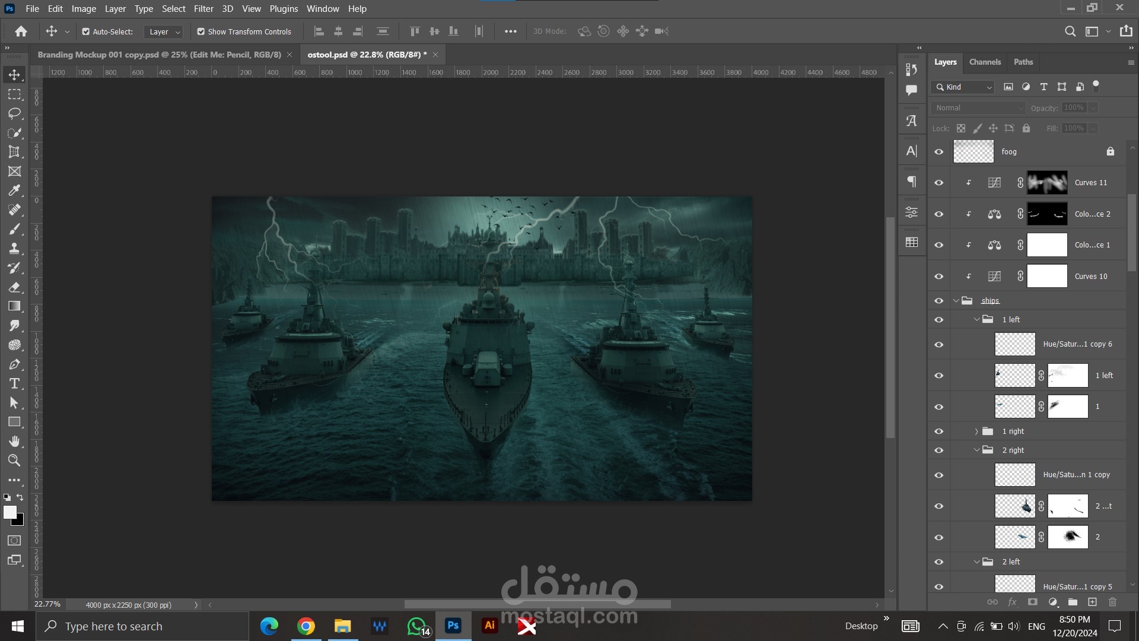Click the foreground color swatch
The width and height of the screenshot is (1139, 641).
pos(9,512)
